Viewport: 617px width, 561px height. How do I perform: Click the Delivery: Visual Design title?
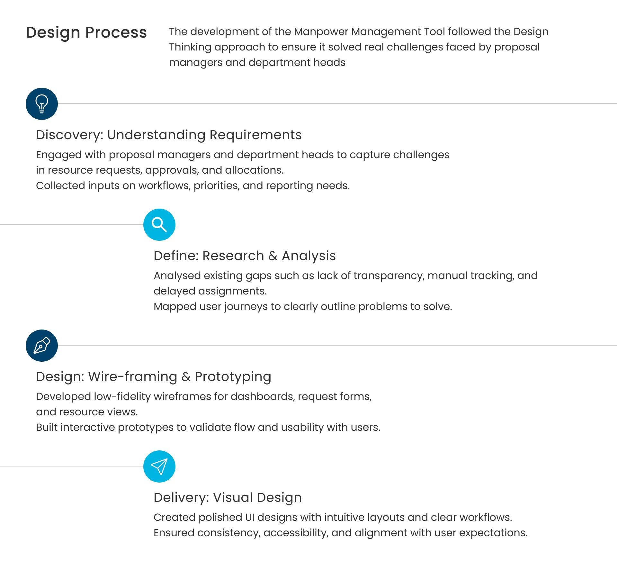tap(228, 497)
